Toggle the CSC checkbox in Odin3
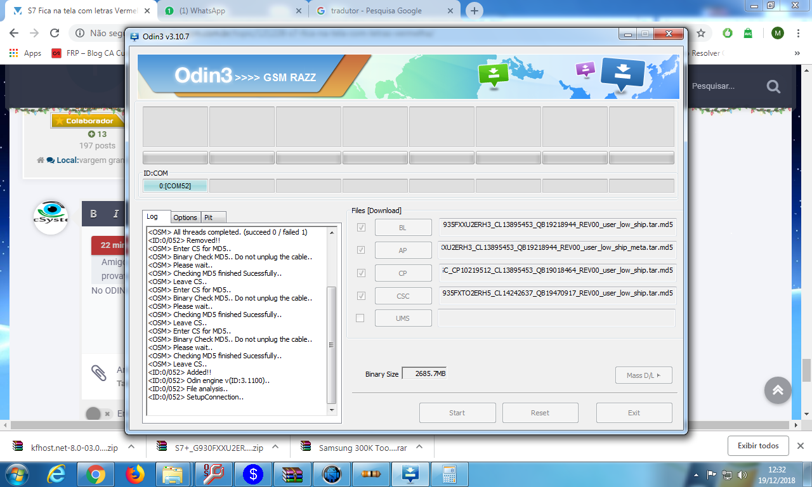The width and height of the screenshot is (812, 487). pos(361,295)
